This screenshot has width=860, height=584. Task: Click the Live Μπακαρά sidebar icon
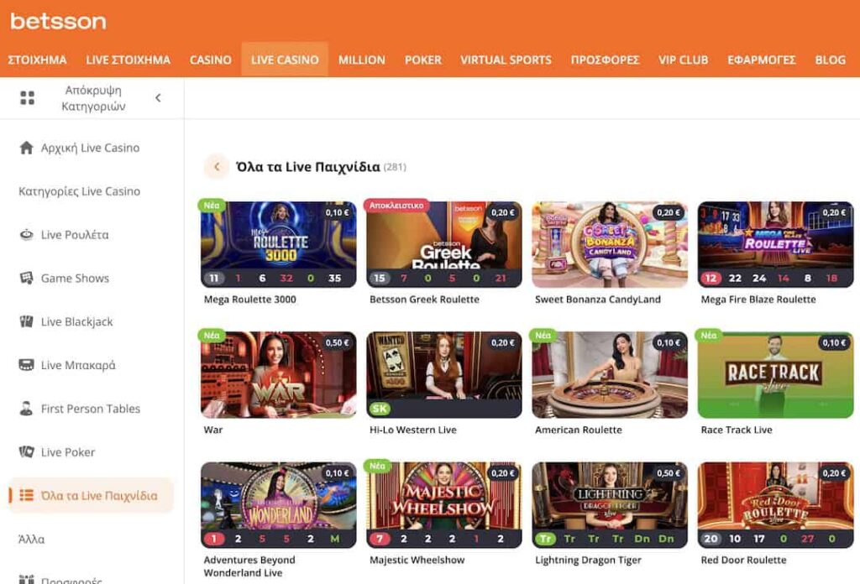(x=26, y=366)
